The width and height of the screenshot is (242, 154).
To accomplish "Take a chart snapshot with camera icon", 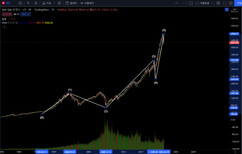I will click(231, 3).
